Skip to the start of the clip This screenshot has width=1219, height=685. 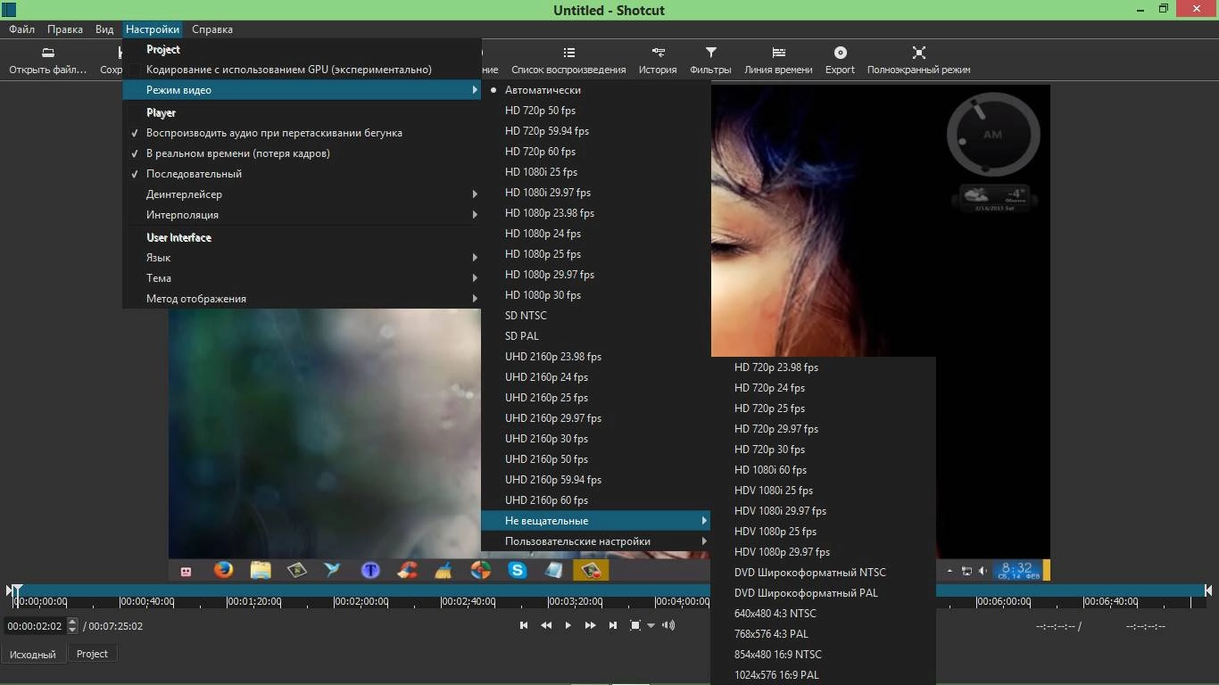click(x=524, y=625)
